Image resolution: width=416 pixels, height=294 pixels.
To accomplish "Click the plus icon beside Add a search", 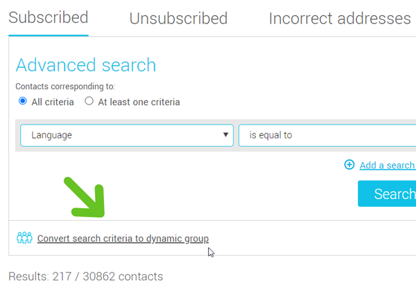I will click(349, 165).
